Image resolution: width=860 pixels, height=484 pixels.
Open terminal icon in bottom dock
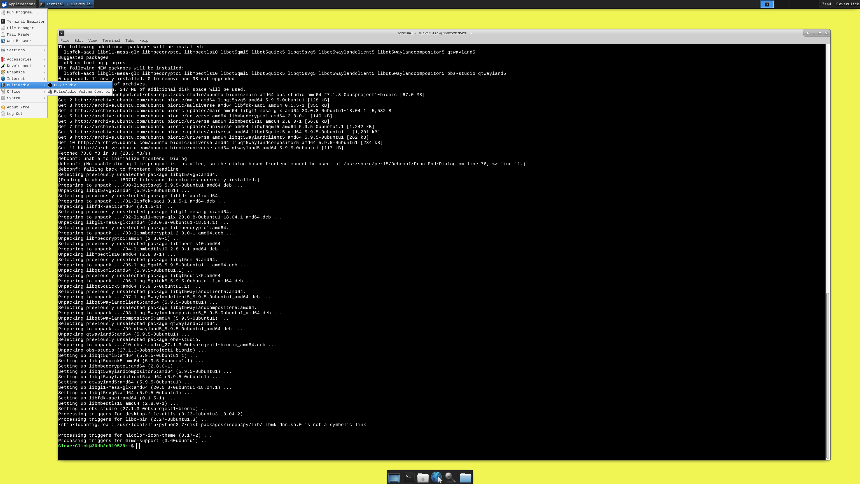[x=409, y=478]
